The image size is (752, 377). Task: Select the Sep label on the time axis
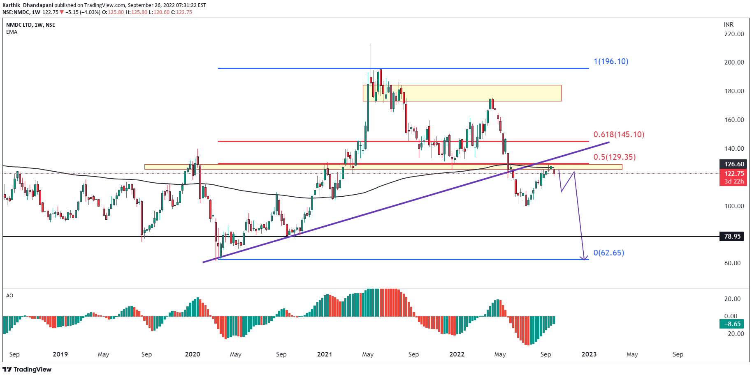pos(14,354)
